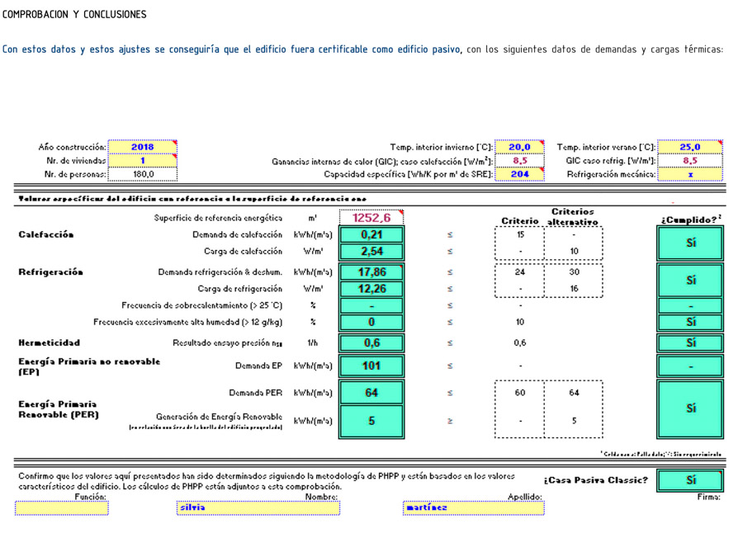743x557 pixels.
Task: Click Demanda refrigeración value 17,86
Action: [x=371, y=271]
